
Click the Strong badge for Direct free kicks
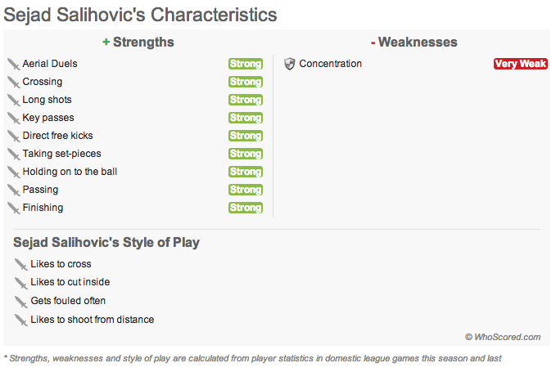pos(245,136)
